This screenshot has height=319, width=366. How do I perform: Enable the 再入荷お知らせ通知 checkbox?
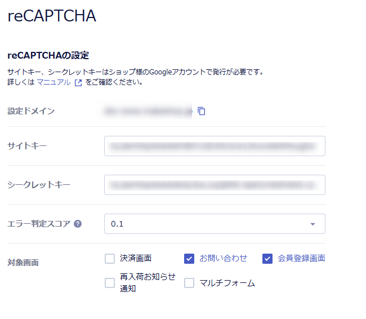(x=110, y=283)
